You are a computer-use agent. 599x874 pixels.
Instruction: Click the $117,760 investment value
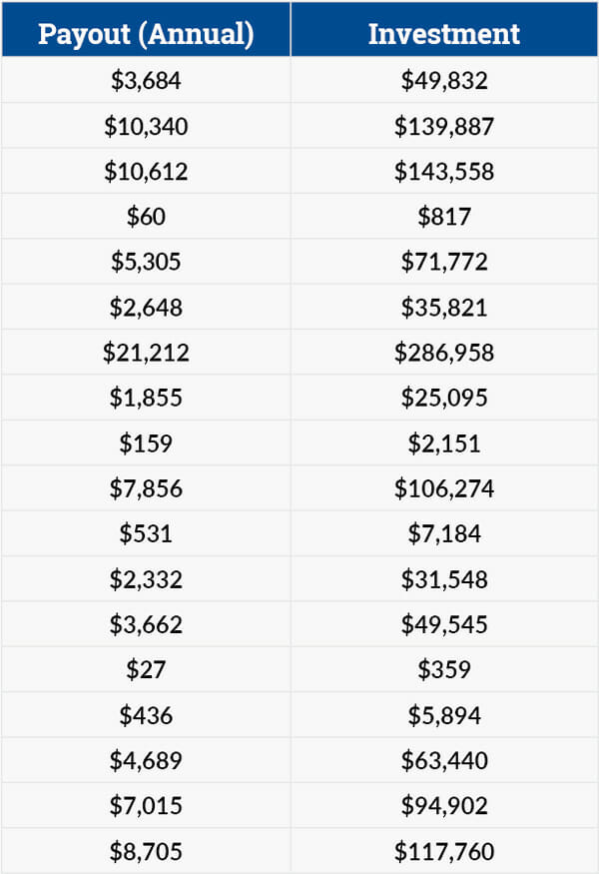[444, 851]
